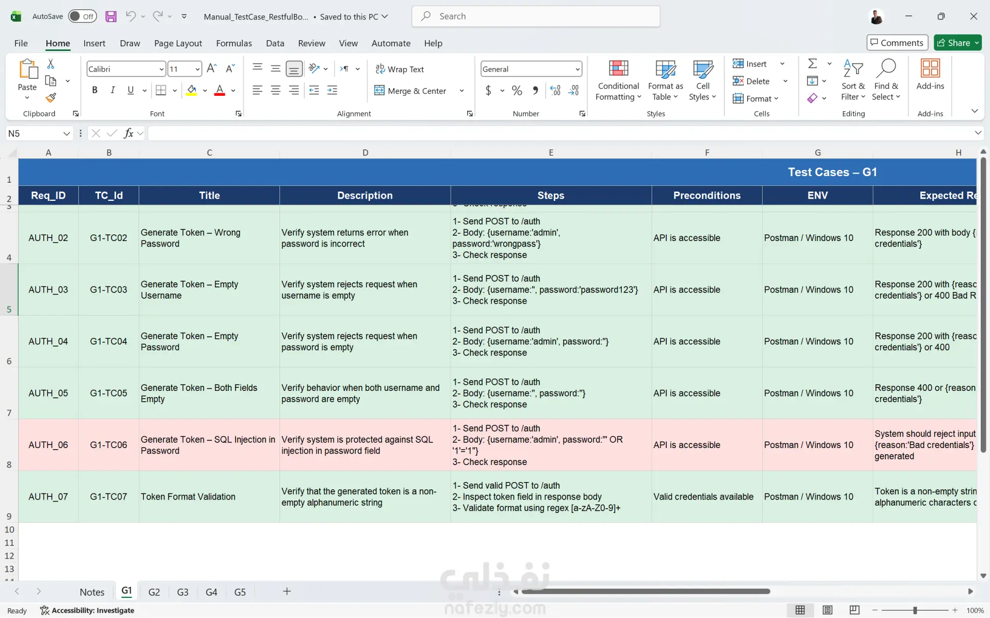This screenshot has width=990, height=618.
Task: Switch to the G3 sheet tab
Action: point(183,592)
